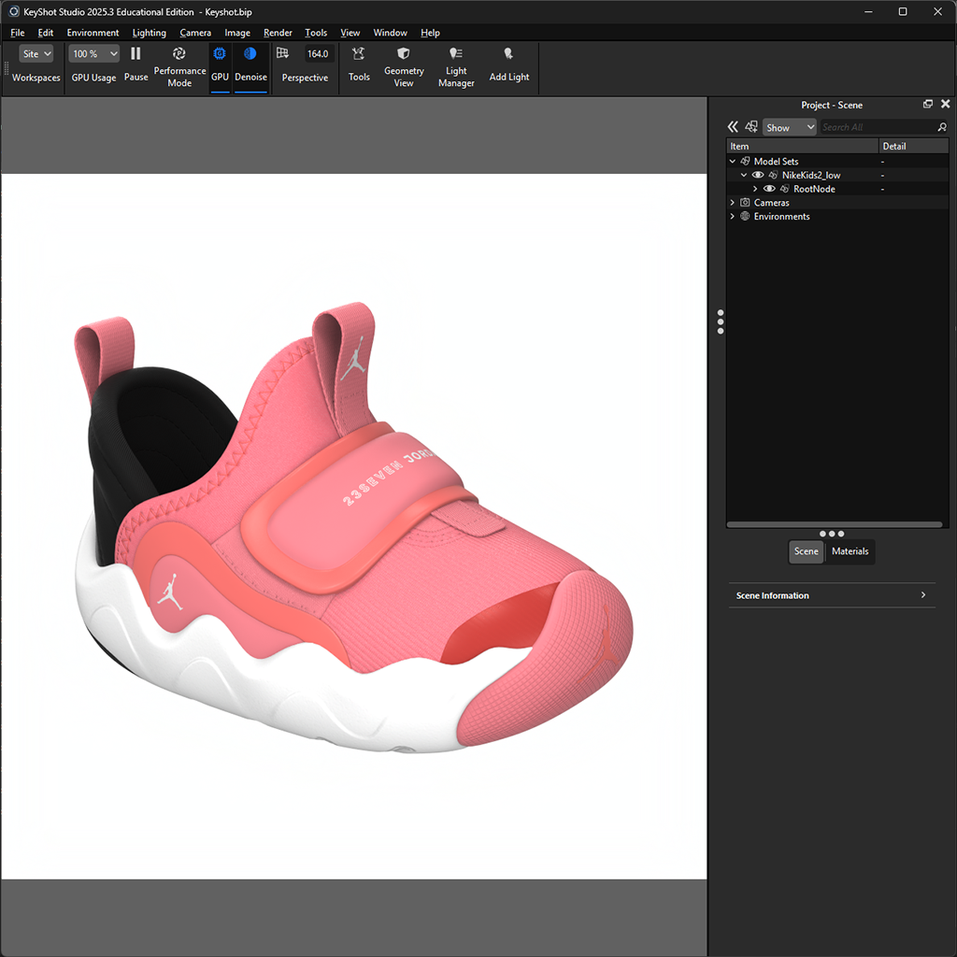Open the Environment menu
This screenshot has height=957, width=957.
point(93,33)
